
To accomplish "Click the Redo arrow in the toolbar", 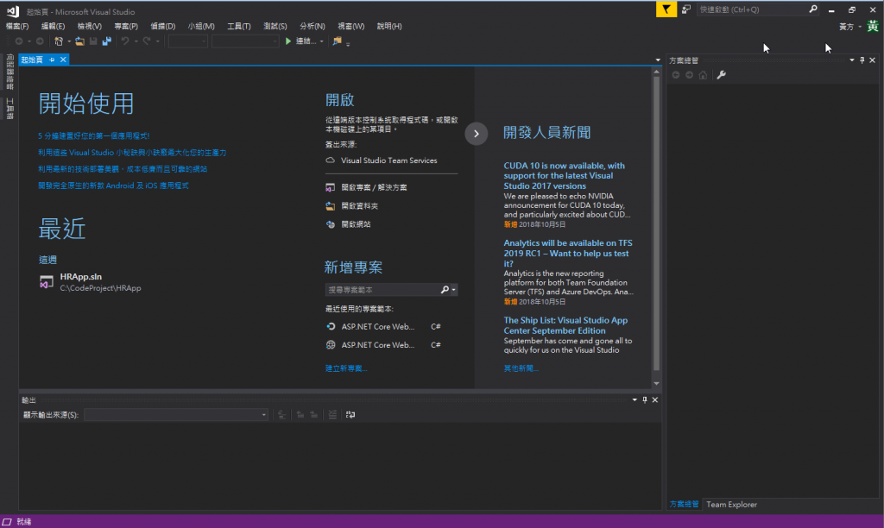I will point(147,41).
